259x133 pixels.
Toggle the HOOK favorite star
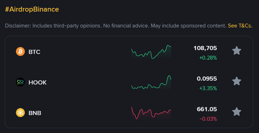point(236,81)
